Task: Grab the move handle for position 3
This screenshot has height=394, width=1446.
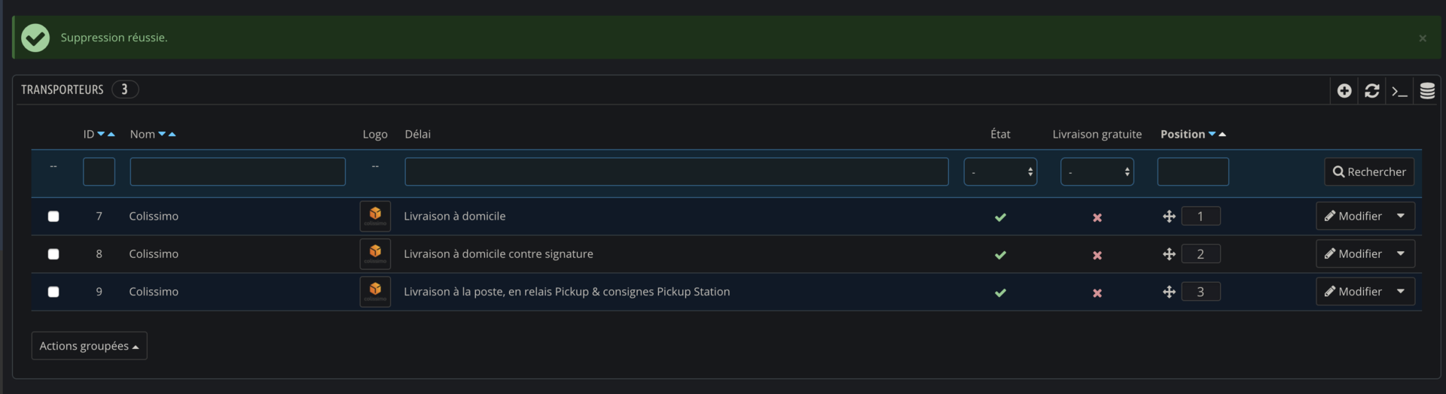Action: pos(1169,292)
